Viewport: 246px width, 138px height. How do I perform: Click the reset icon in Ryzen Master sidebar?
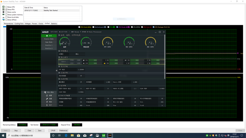(x=47, y=95)
